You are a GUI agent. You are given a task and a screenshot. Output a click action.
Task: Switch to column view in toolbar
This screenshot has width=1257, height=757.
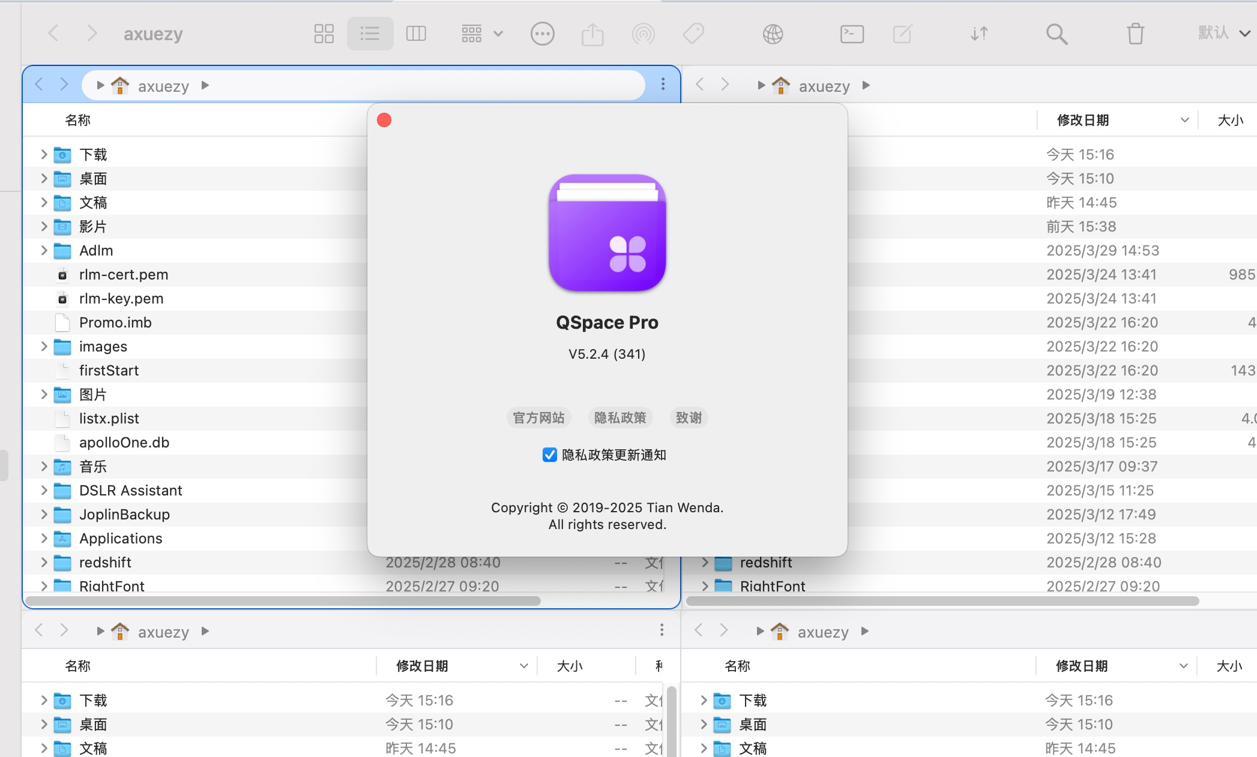coord(416,34)
